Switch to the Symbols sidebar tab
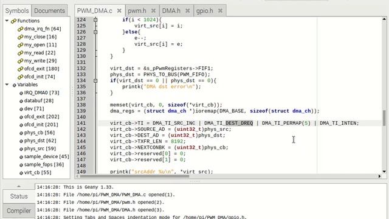 17,11
